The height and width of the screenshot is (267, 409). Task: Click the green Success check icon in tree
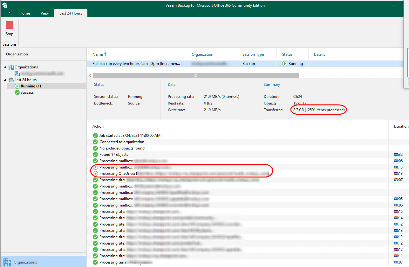coord(17,92)
